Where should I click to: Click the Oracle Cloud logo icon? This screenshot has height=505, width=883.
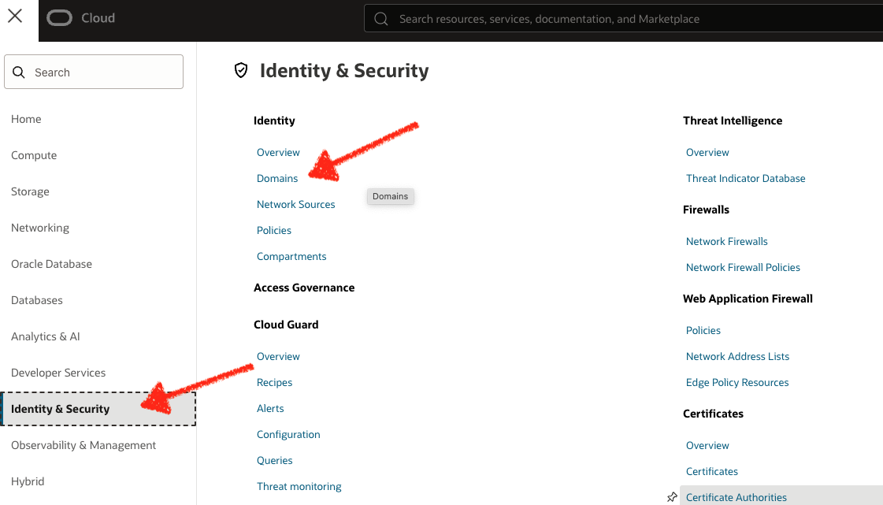coord(59,18)
